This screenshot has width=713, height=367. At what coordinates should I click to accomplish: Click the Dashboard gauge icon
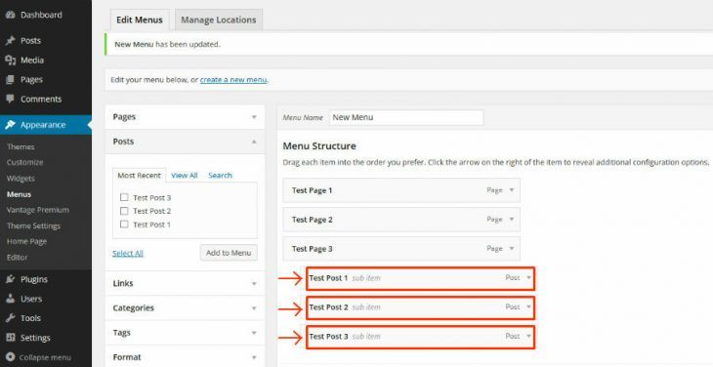pyautogui.click(x=10, y=15)
